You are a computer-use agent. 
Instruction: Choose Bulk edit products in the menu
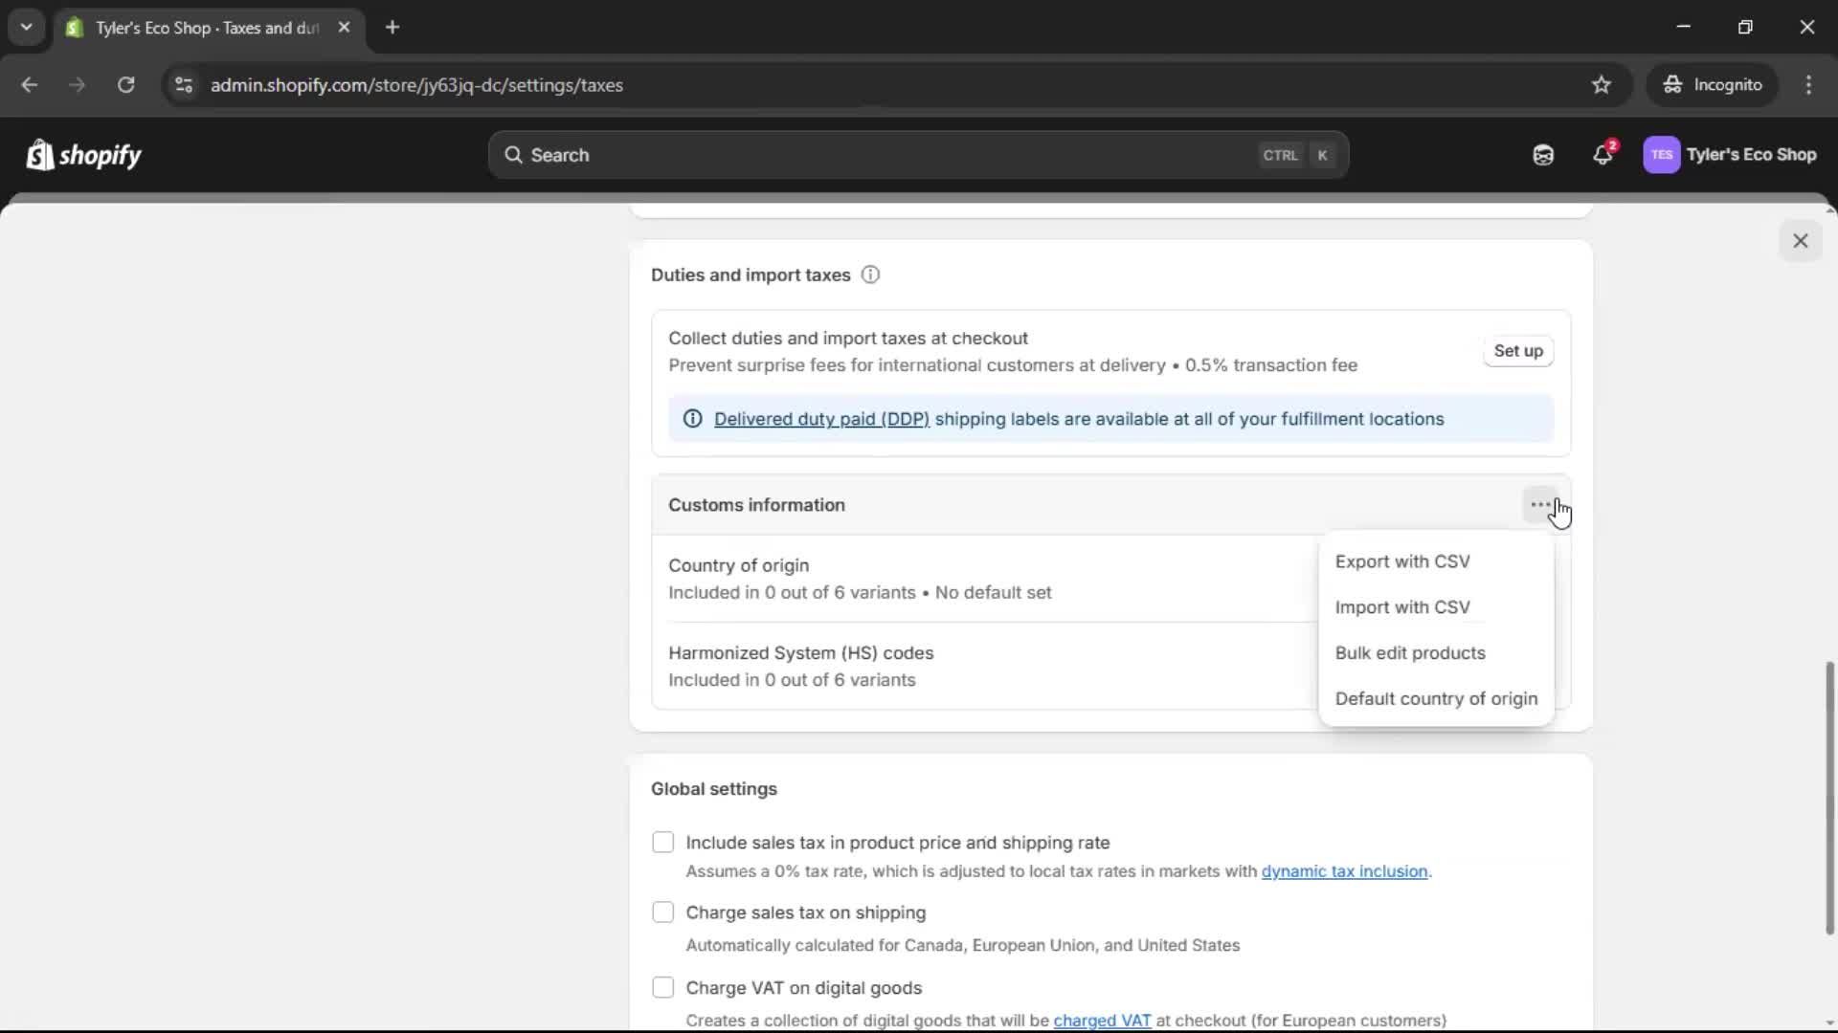tap(1410, 653)
